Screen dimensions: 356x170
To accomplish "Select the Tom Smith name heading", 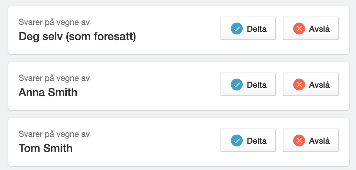I will tap(46, 148).
